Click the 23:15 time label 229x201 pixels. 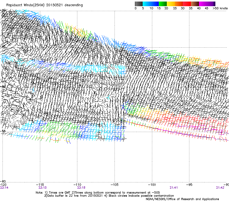(x=42, y=188)
